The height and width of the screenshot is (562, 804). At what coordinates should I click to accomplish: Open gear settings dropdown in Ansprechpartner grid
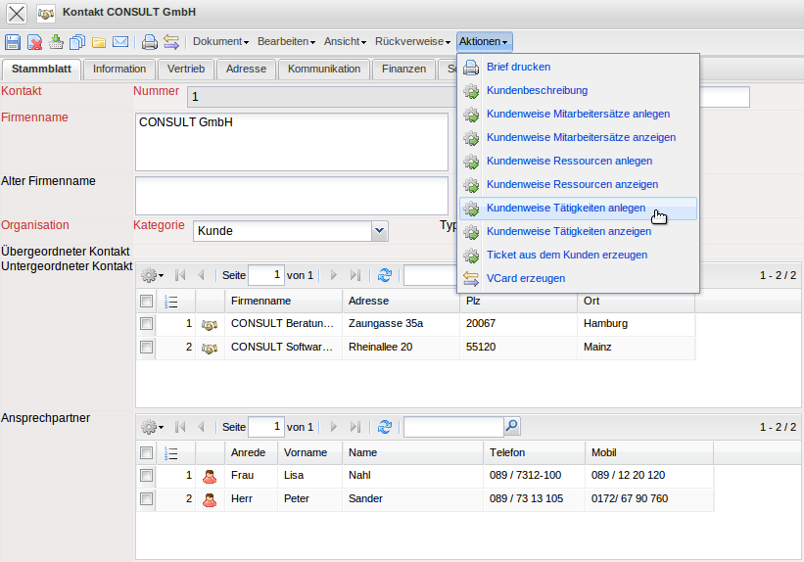pyautogui.click(x=152, y=427)
